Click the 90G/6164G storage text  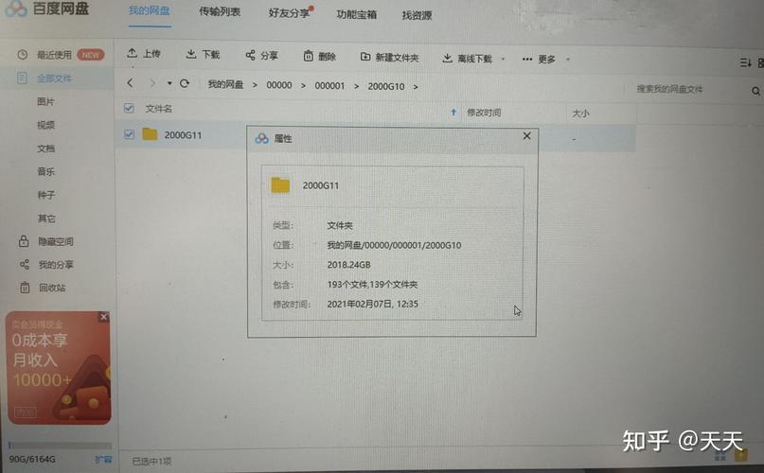click(32, 459)
